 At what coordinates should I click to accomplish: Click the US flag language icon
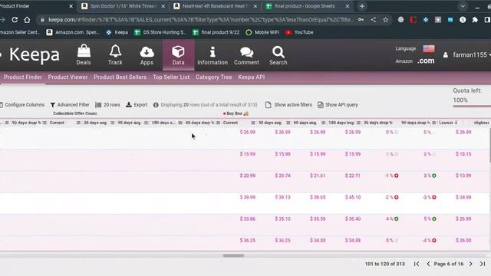pyautogui.click(x=429, y=48)
